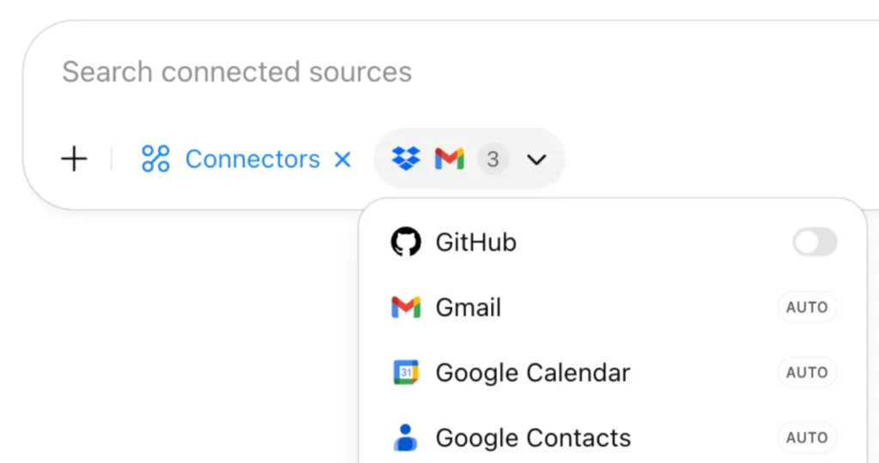The width and height of the screenshot is (879, 463).
Task: Toggle AUTO badge for Google Calendar
Action: 807,372
